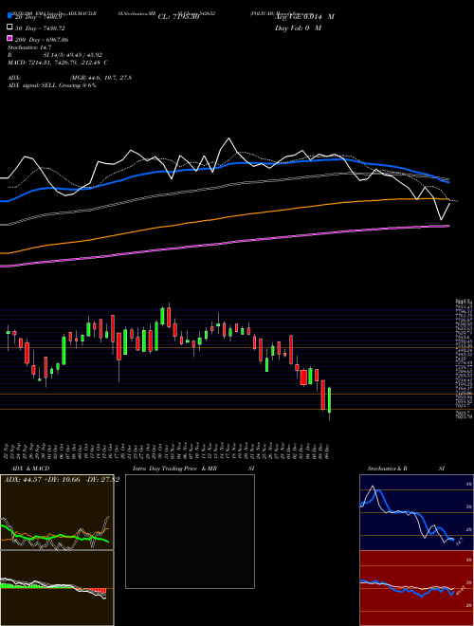
Task: Click the '14.7' stochastics value marker
Action: pyautogui.click(x=459, y=542)
